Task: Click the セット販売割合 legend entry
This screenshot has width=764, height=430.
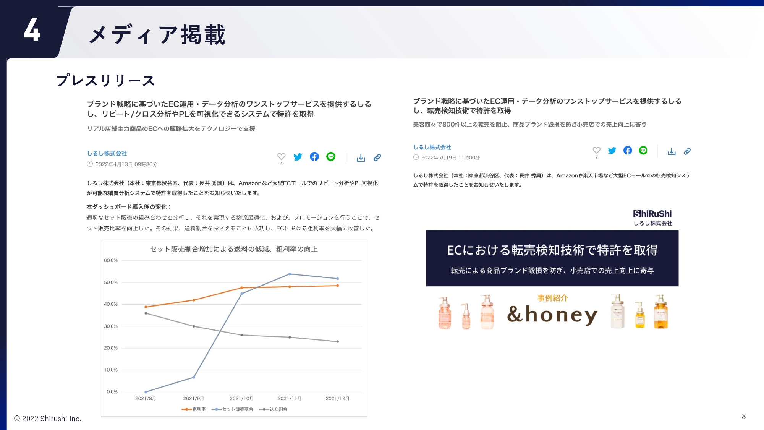Action: tap(232, 409)
